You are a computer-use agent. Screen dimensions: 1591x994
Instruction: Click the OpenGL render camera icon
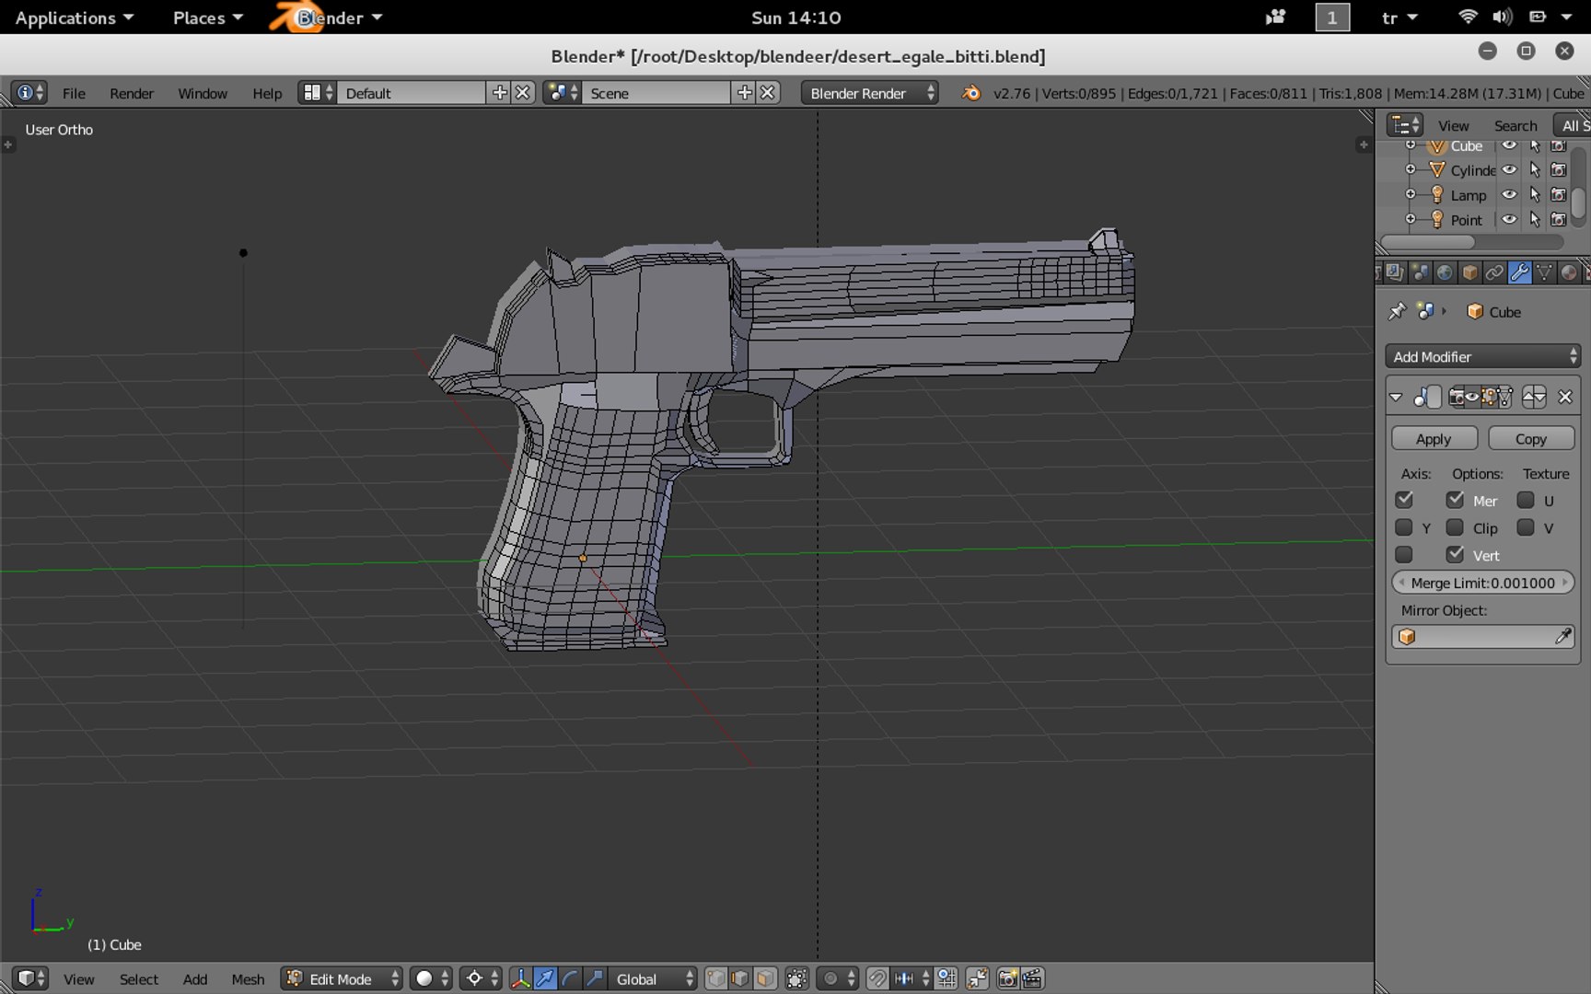click(1007, 978)
